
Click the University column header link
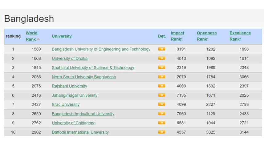pyautogui.click(x=62, y=36)
